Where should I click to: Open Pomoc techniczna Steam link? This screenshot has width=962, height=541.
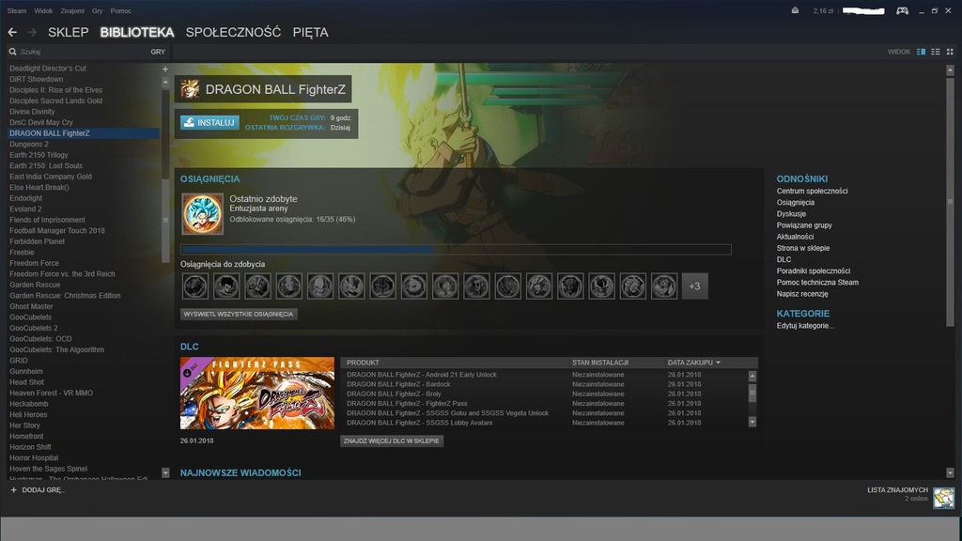point(817,282)
